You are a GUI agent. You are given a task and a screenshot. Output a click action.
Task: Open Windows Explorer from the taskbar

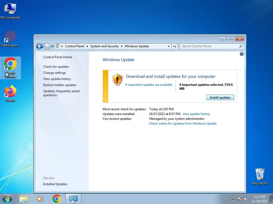(24, 199)
